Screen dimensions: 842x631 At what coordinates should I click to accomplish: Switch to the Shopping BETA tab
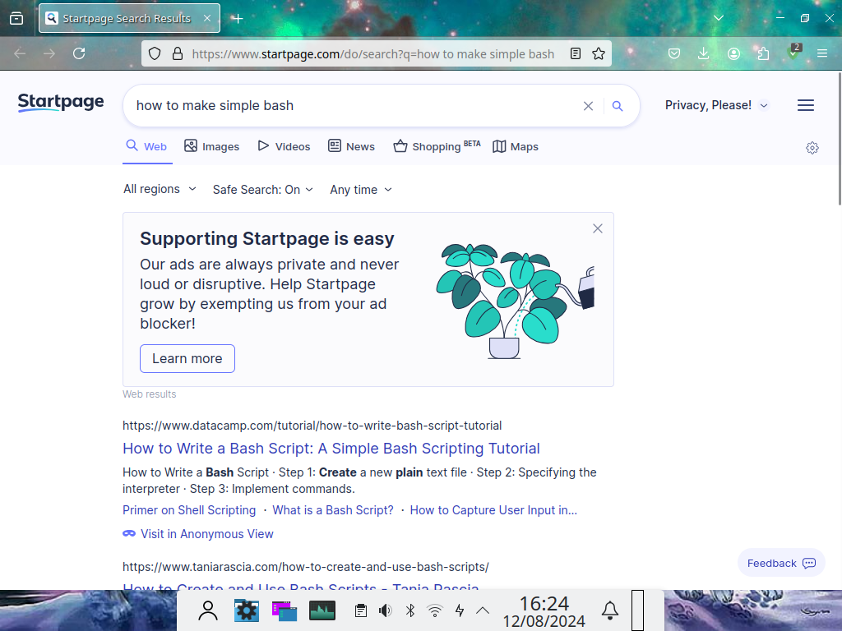(x=437, y=146)
